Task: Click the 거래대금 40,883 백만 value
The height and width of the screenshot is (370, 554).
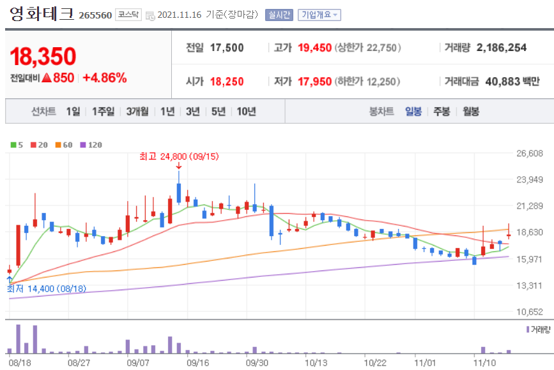Action: (512, 82)
